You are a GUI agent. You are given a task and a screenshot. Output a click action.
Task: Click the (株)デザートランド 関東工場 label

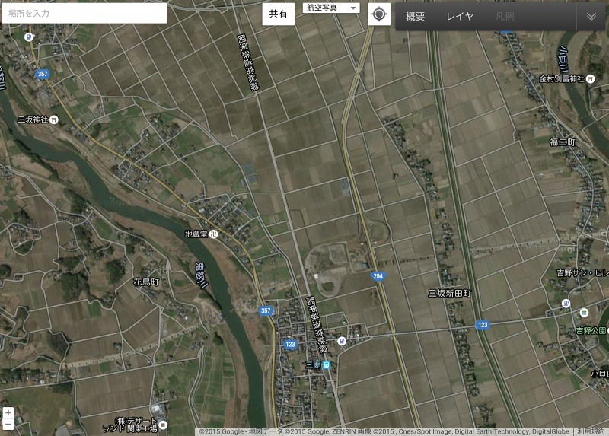pos(130,425)
